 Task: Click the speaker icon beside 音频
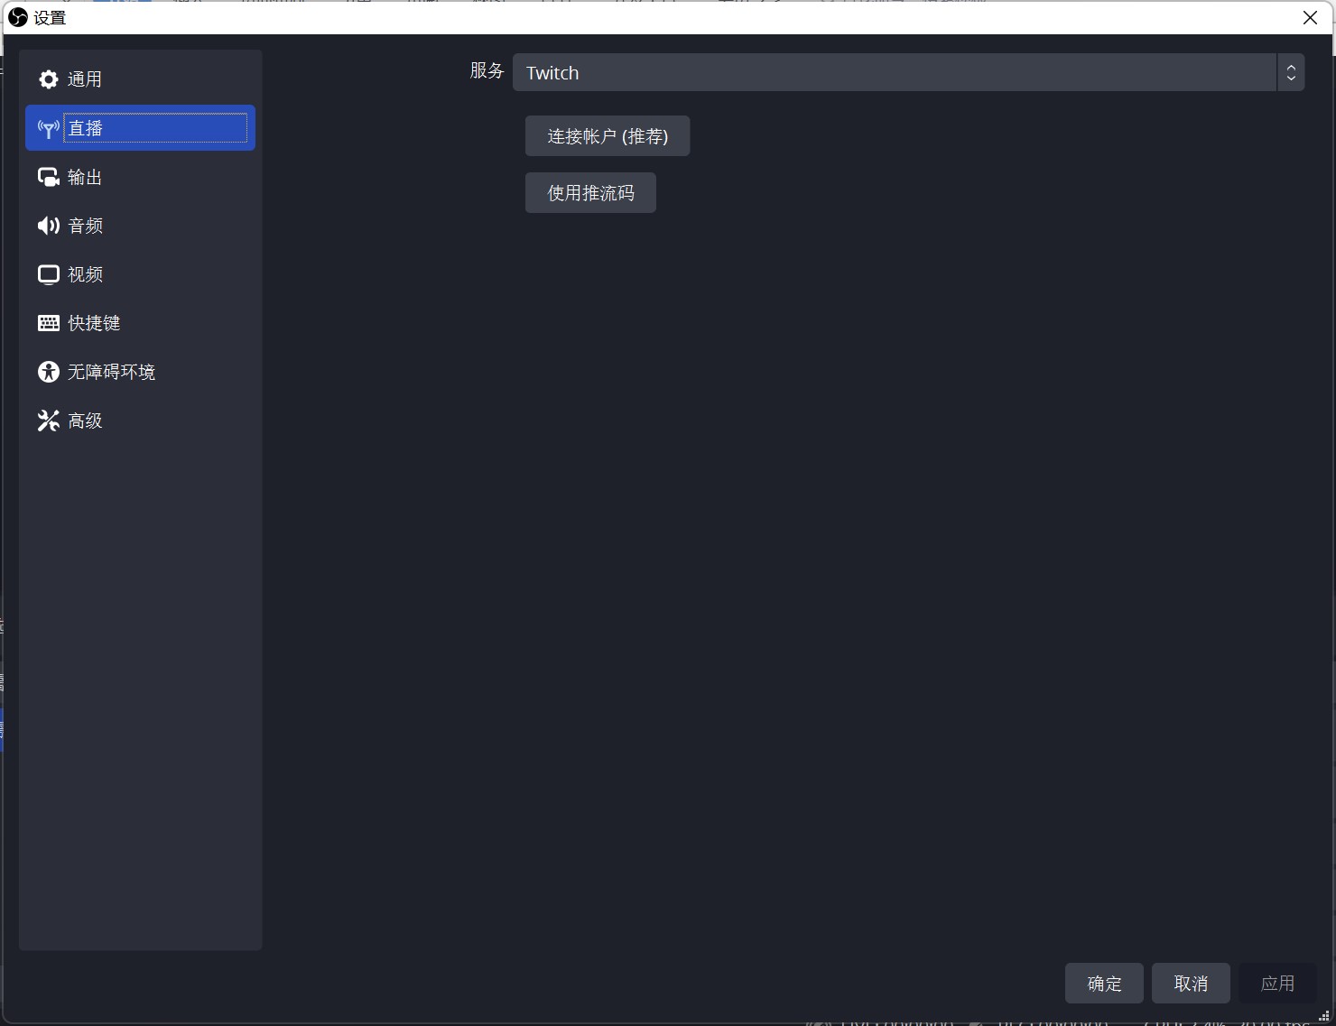(x=49, y=226)
